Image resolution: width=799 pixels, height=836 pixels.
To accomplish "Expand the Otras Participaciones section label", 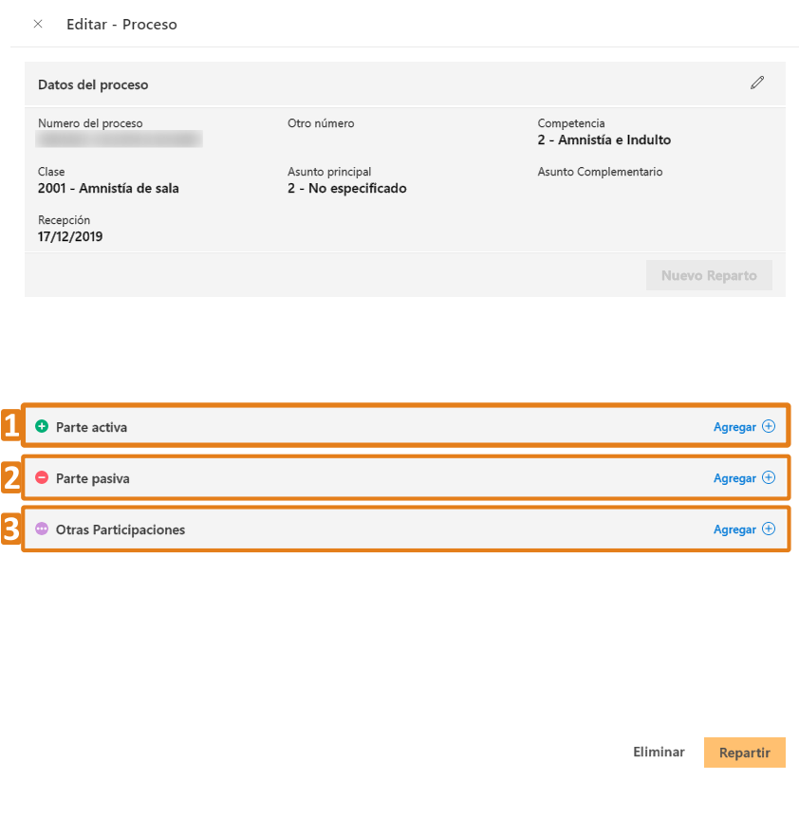I will (x=121, y=529).
